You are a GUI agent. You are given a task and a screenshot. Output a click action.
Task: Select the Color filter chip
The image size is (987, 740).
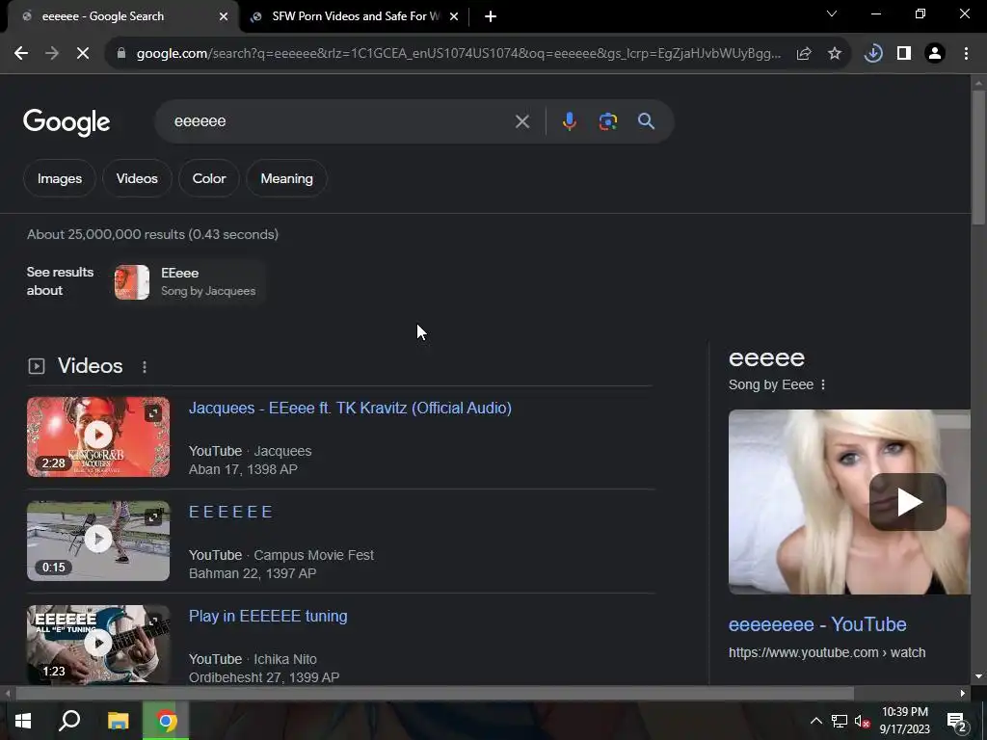pyautogui.click(x=209, y=178)
